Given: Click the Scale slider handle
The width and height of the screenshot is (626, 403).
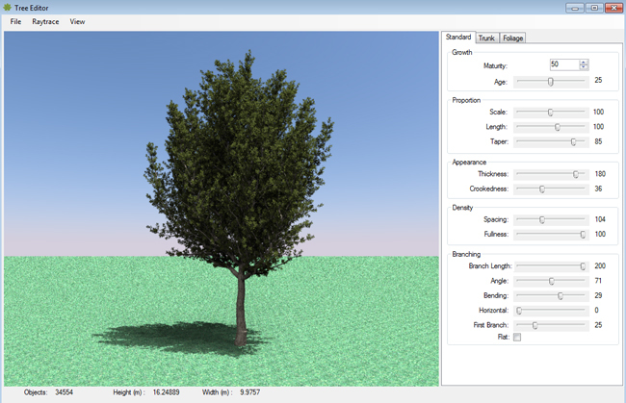Looking at the screenshot, I should [x=551, y=113].
